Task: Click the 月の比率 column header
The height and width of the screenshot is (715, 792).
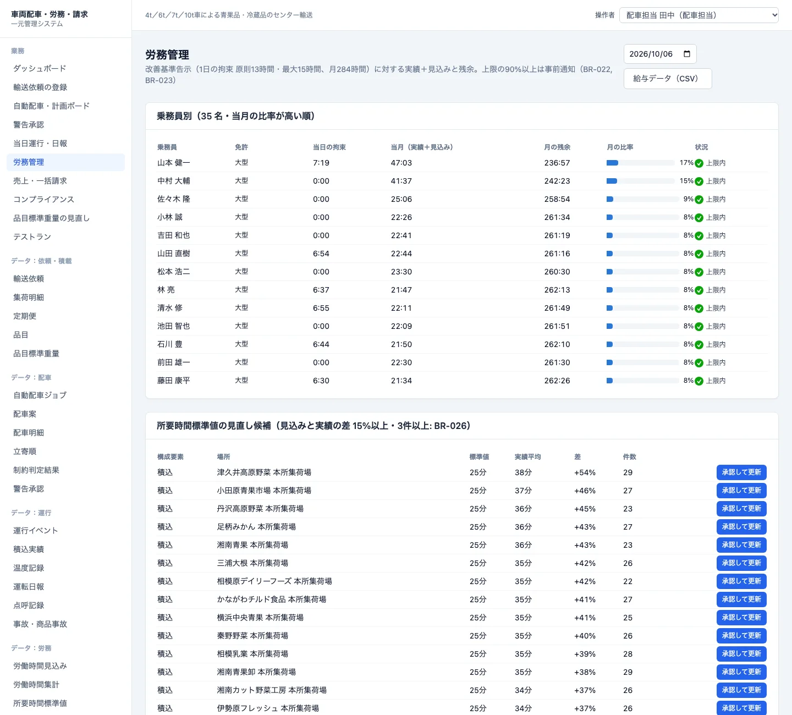Action: pos(620,147)
